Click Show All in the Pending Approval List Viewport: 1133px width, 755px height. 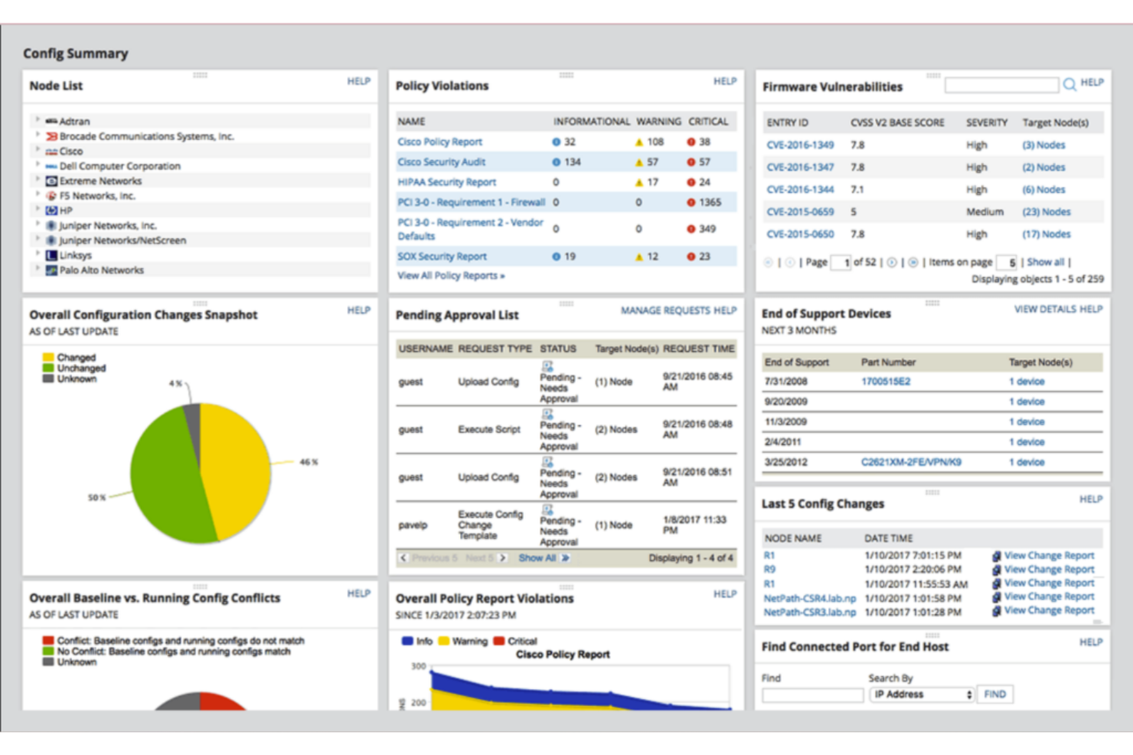click(x=539, y=558)
